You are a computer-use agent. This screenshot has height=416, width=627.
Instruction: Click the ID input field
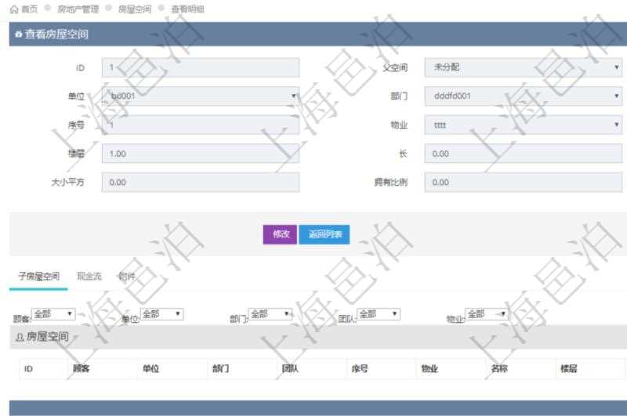coord(201,67)
